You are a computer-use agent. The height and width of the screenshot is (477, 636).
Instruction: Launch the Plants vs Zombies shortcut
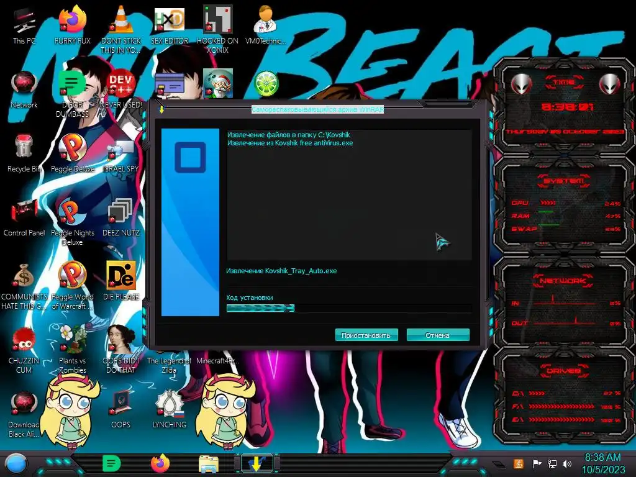click(x=72, y=350)
